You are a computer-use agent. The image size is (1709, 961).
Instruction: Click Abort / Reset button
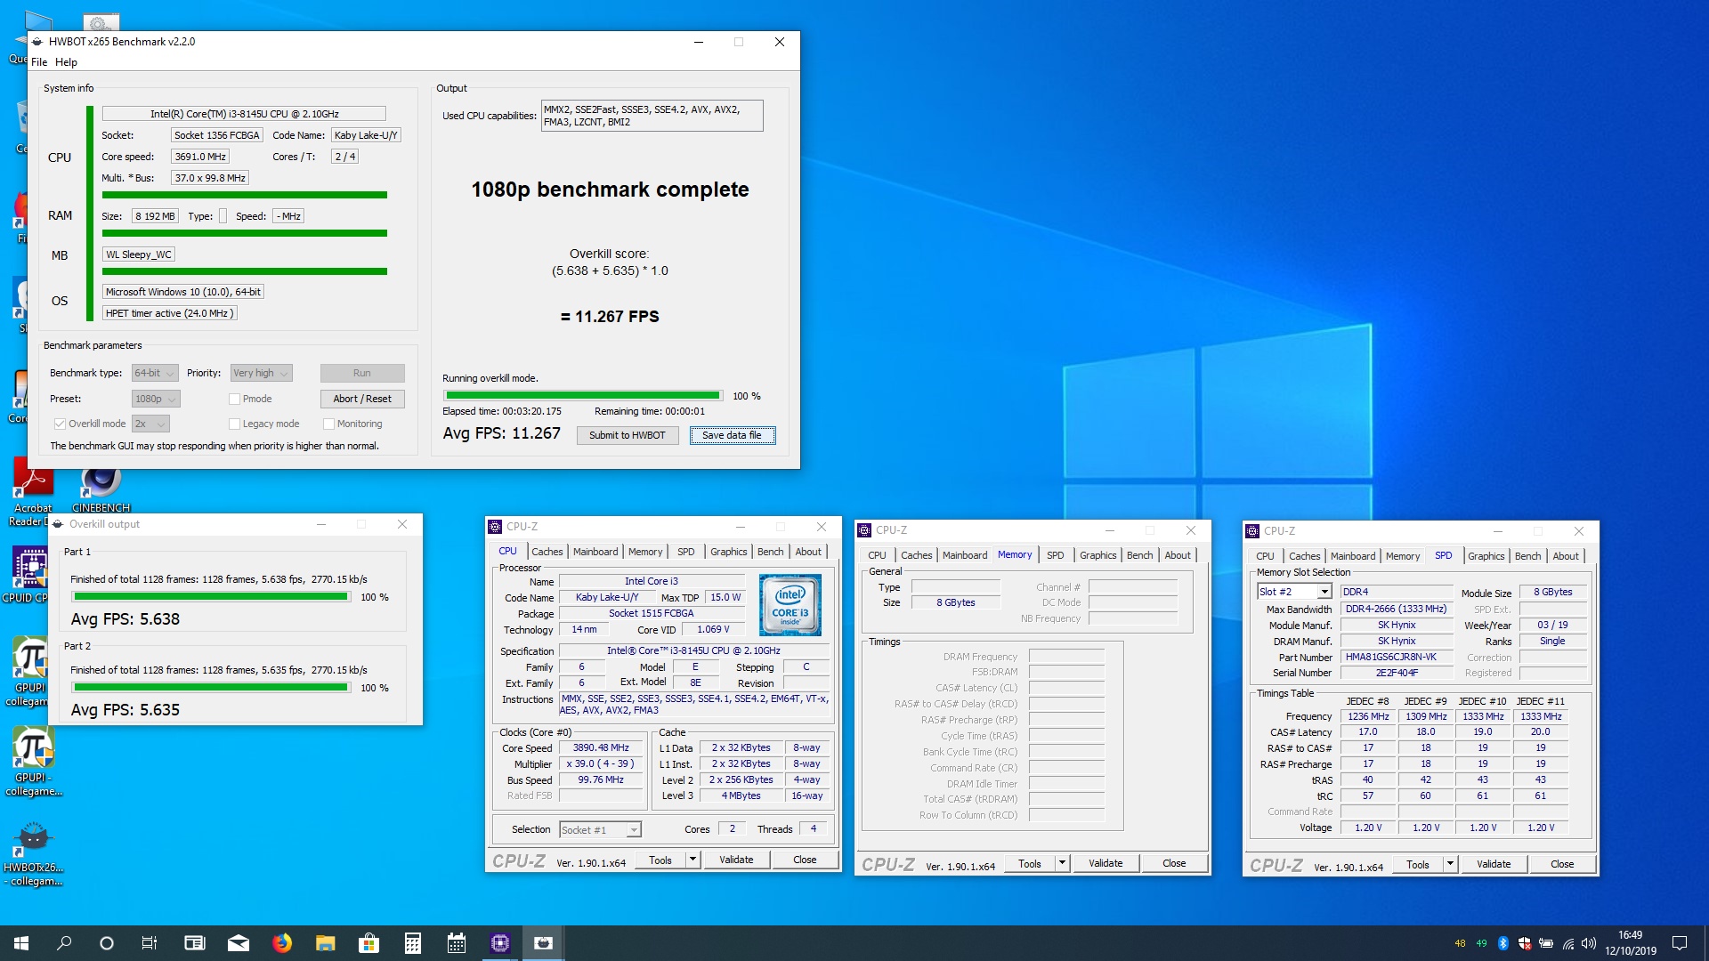click(362, 399)
